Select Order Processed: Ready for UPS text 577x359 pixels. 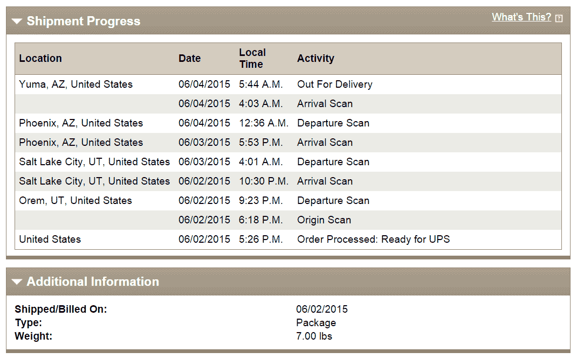(x=373, y=240)
